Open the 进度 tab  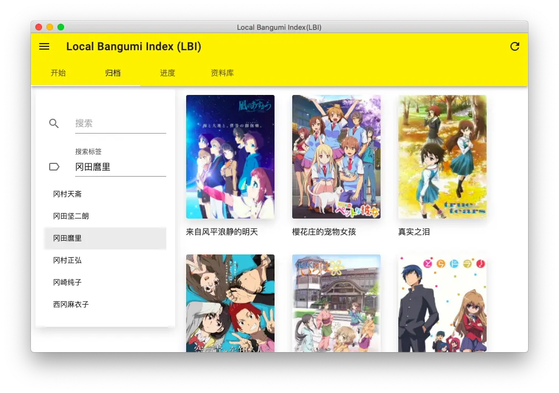point(167,73)
